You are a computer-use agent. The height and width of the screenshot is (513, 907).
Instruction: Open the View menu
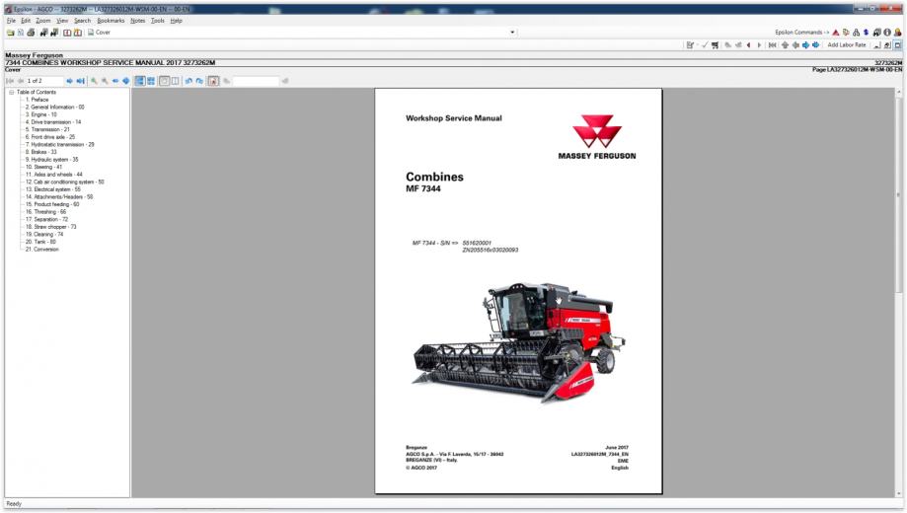(x=62, y=21)
